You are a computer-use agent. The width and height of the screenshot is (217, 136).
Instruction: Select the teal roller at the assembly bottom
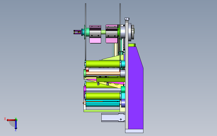[x=103, y=104]
